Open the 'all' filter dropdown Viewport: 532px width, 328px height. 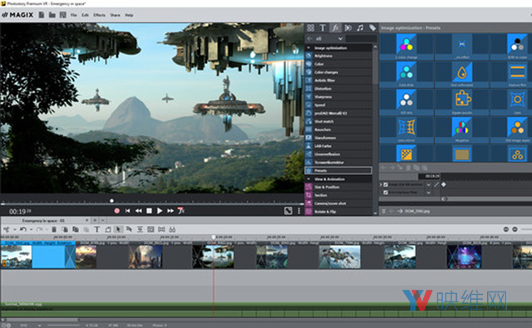pyautogui.click(x=340, y=39)
